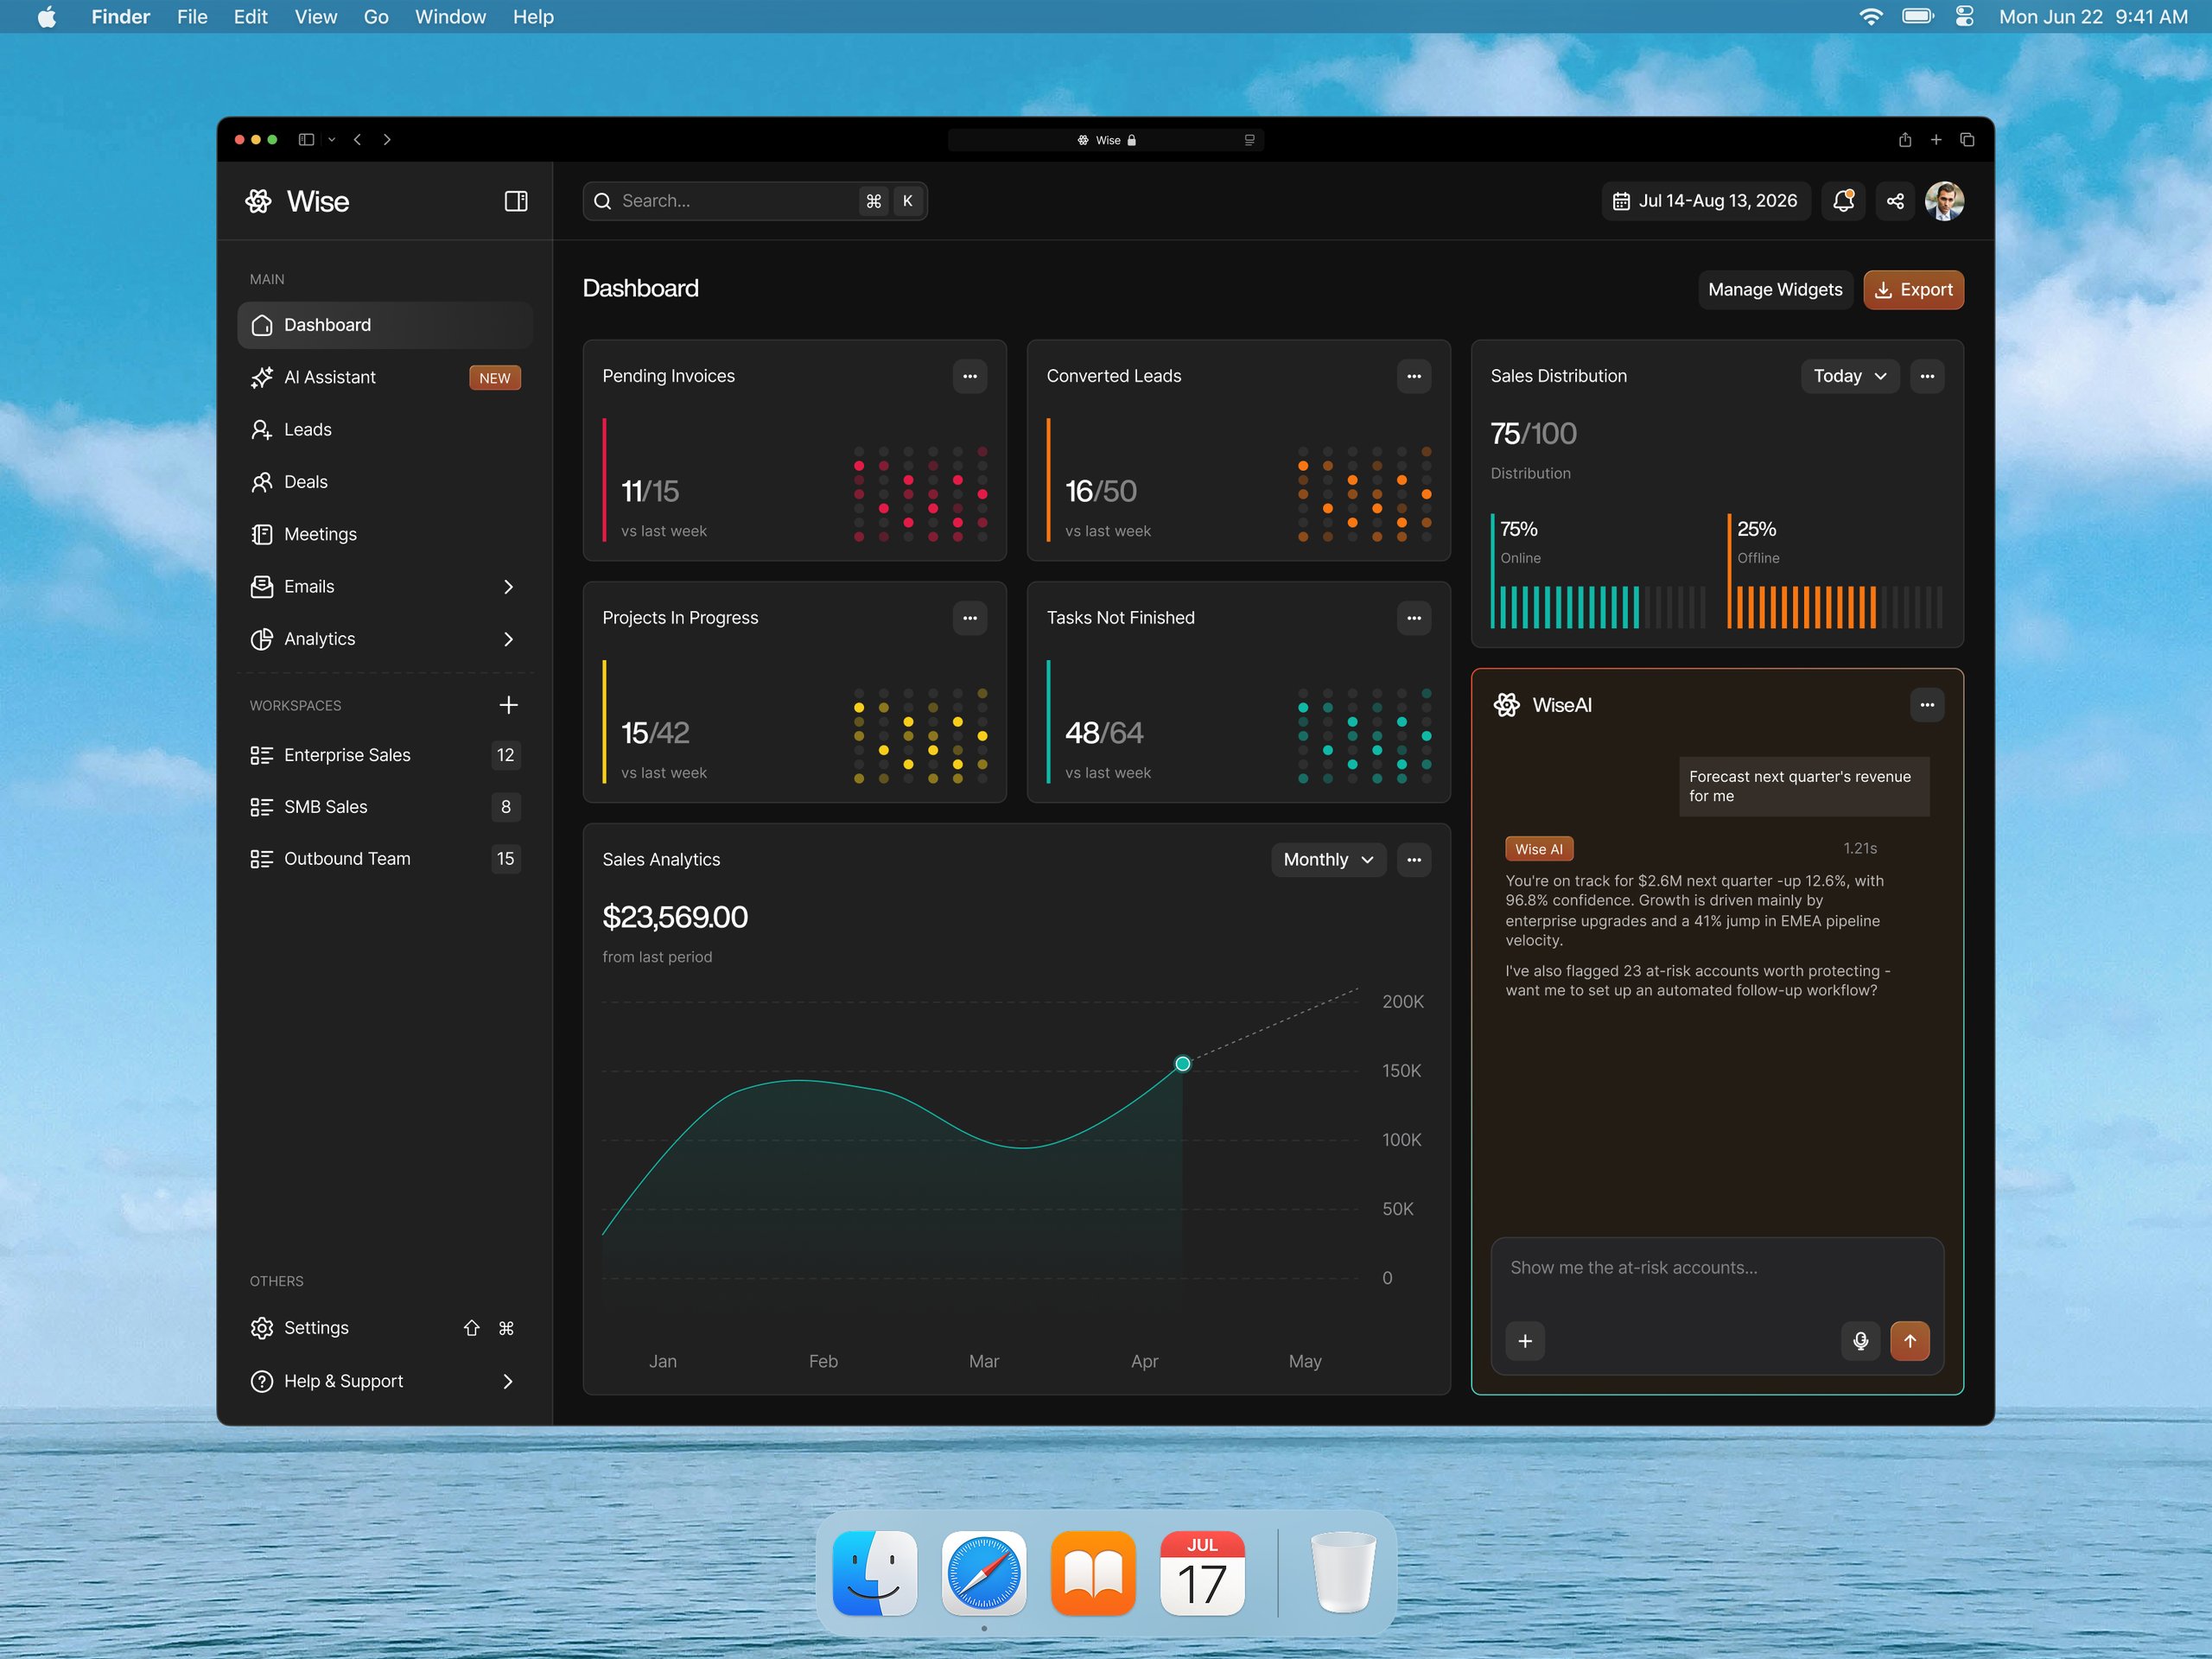Image resolution: width=2212 pixels, height=1659 pixels.
Task: Open the Monthly period dropdown
Action: pyautogui.click(x=1328, y=860)
